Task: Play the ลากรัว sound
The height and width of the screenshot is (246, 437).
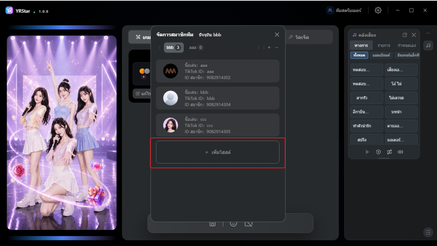Action: click(x=367, y=98)
